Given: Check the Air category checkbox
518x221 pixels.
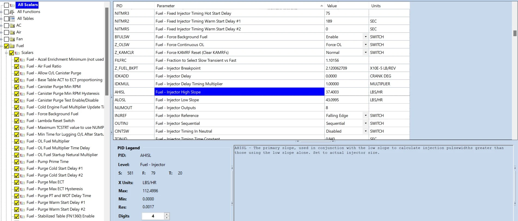Looking at the screenshot, I should pos(7,32).
